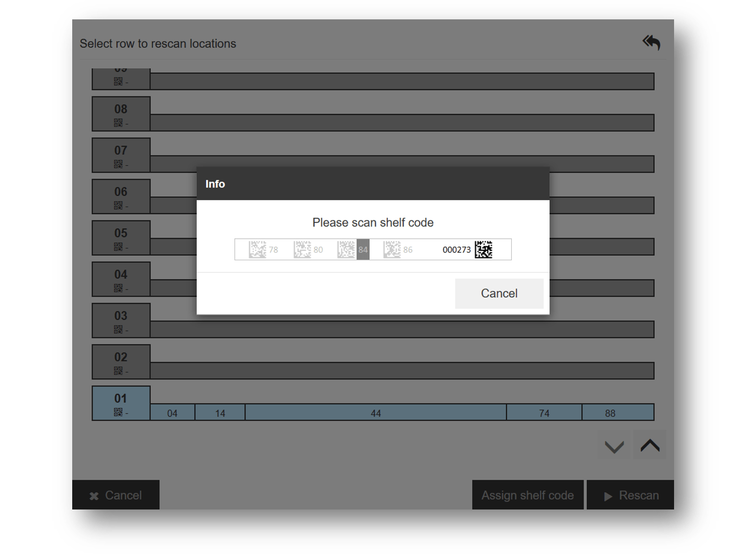Choose location 14 in row 01
Viewport: 740px width, 554px height.
point(220,413)
